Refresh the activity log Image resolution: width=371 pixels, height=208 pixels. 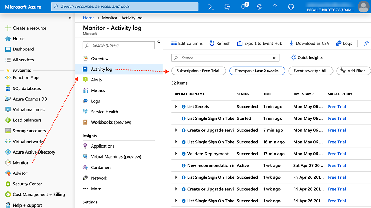220,43
